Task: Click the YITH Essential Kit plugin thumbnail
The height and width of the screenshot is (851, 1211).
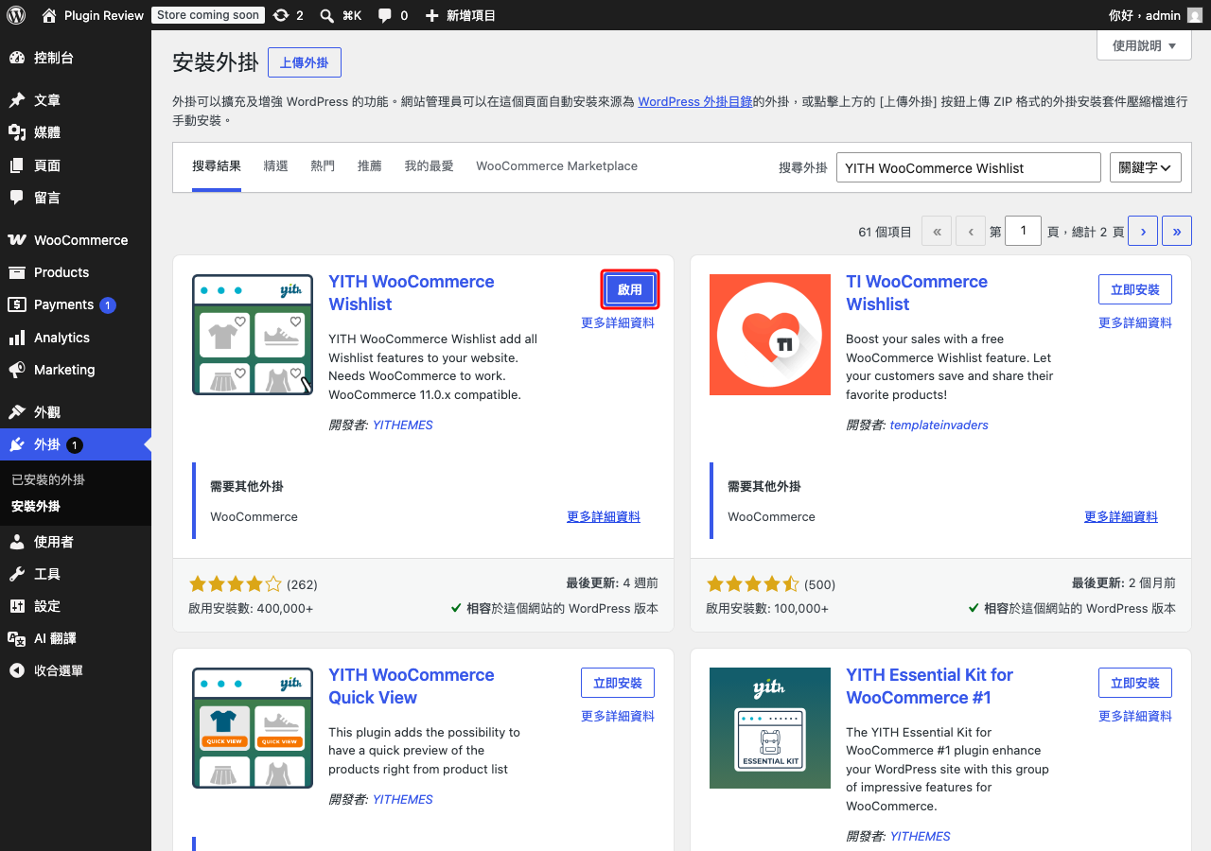Action: 770,728
